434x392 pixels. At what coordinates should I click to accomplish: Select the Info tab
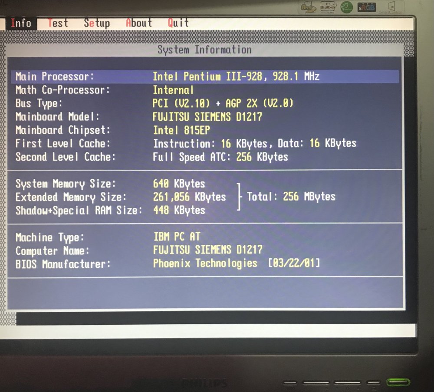[x=21, y=23]
